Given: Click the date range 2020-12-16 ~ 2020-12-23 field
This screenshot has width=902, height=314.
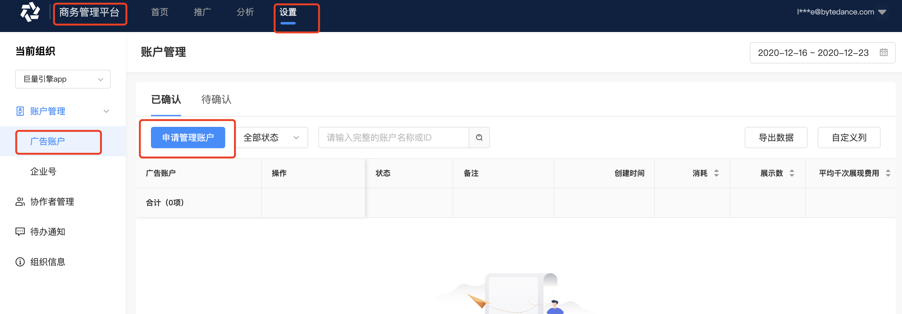Looking at the screenshot, I should click(x=822, y=53).
